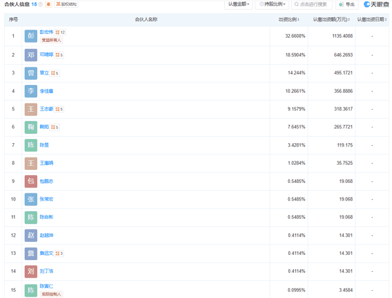Click the badge showing 5 beside 曾立

point(54,73)
